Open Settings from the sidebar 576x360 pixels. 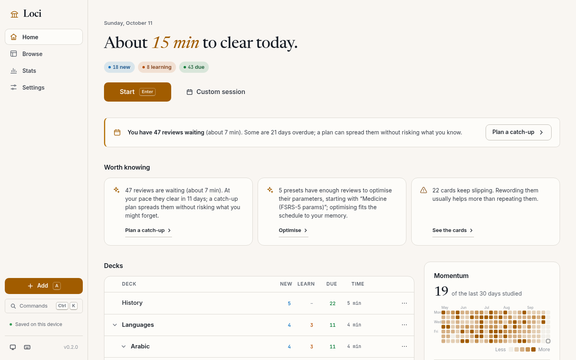click(44, 87)
